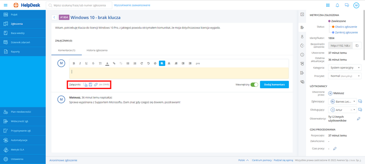
Task: Go back using the arrow beside ticket title
Action: coord(54,17)
